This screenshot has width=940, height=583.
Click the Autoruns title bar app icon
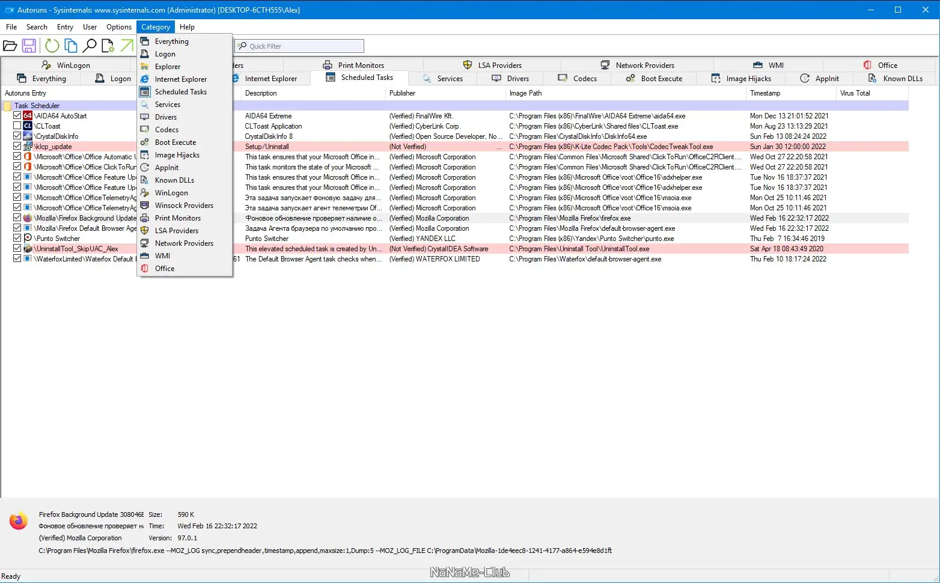(10, 10)
